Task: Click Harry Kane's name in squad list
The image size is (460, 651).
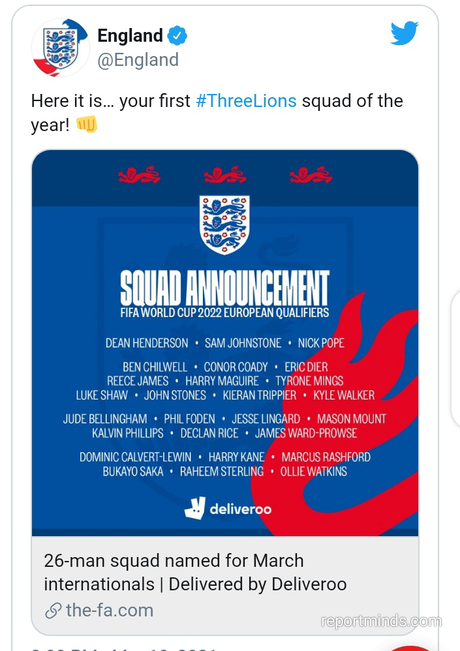Action: point(236,457)
